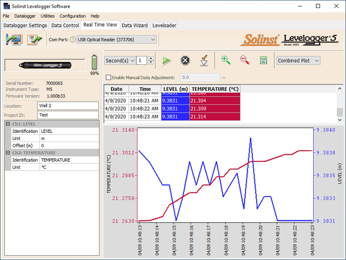The width and height of the screenshot is (346, 260).
Task: Collapse the Ch2: TEMPERATURE section
Action: pyautogui.click(x=8, y=153)
